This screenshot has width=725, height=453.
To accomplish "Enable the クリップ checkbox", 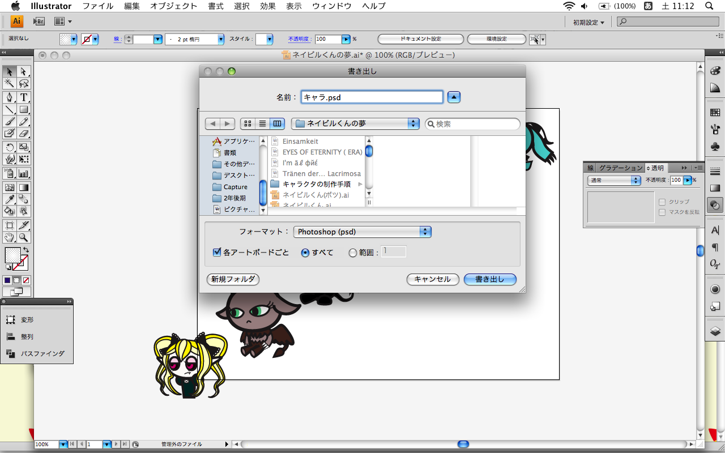I will 662,202.
